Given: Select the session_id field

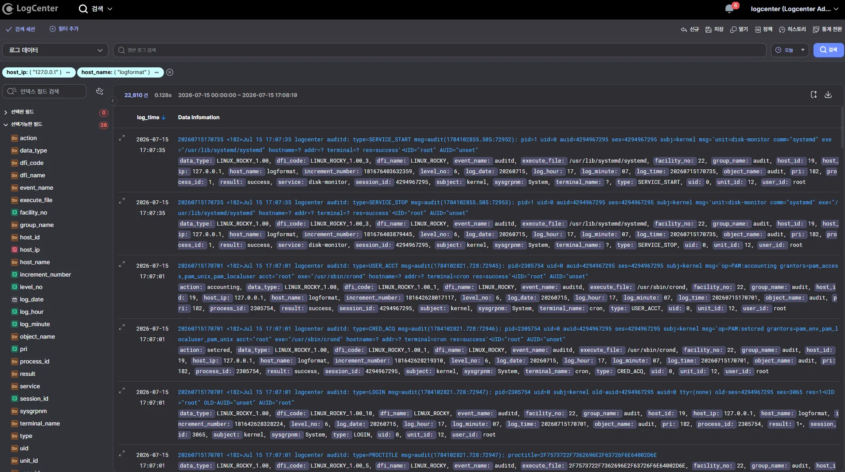Looking at the screenshot, I should (x=34, y=399).
